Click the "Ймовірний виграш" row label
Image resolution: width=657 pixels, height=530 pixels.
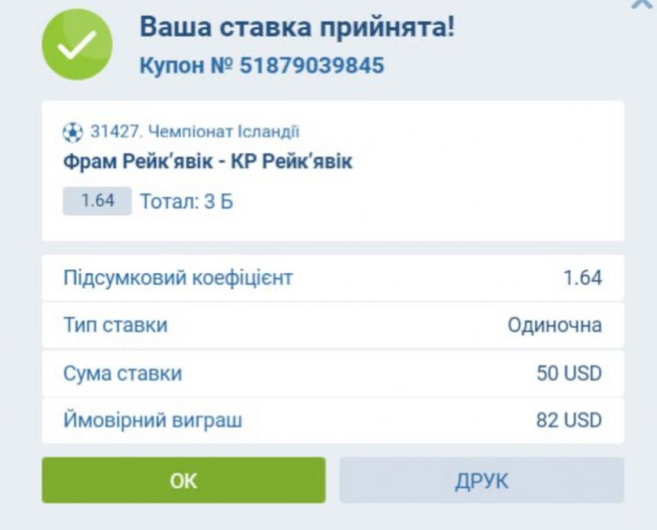(152, 420)
